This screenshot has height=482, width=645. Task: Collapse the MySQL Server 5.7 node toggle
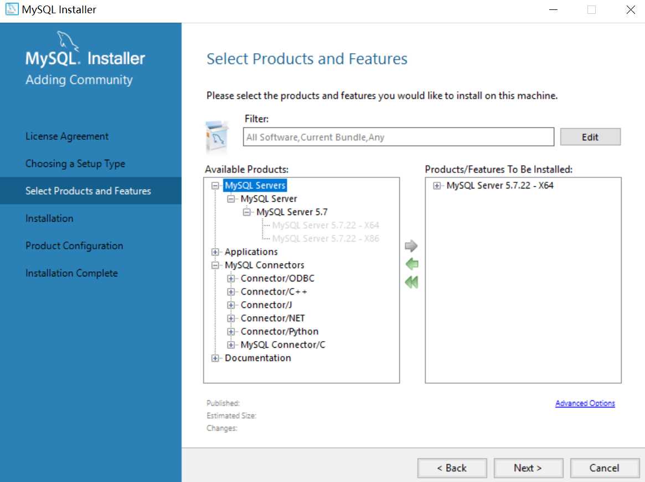pyautogui.click(x=246, y=212)
